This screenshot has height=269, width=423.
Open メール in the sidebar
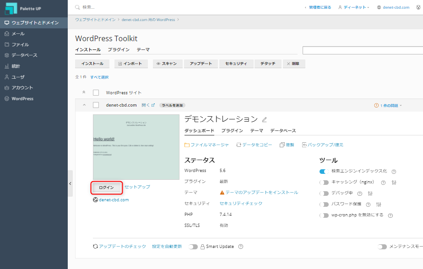34,34
